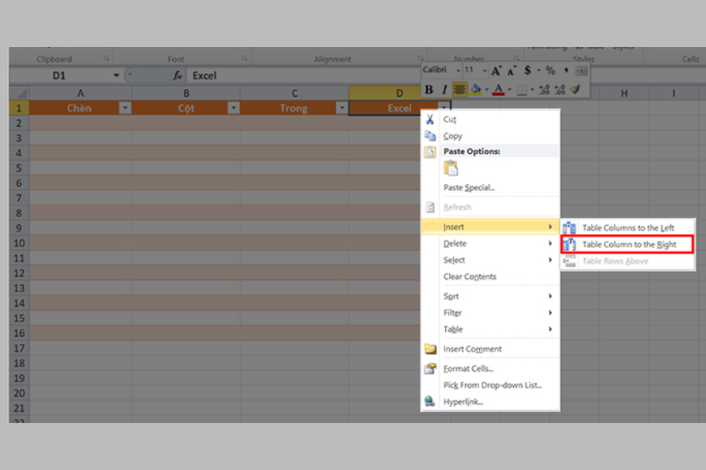Open filter dropdown for Trong column

[x=342, y=108]
